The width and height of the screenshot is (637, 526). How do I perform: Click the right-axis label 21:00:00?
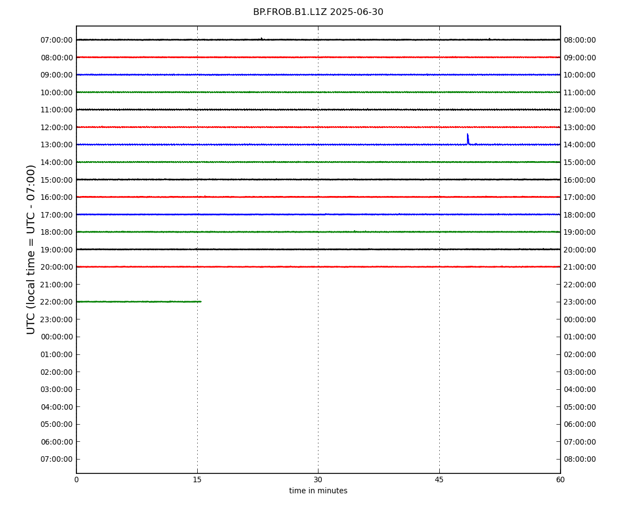point(580,267)
